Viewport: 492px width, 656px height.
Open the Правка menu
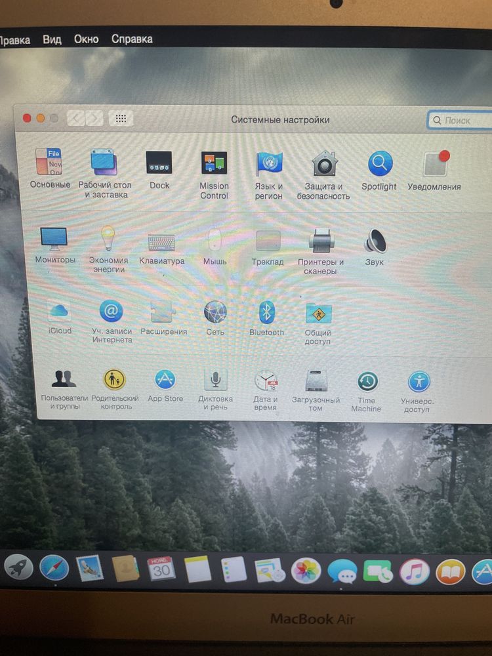click(x=14, y=41)
